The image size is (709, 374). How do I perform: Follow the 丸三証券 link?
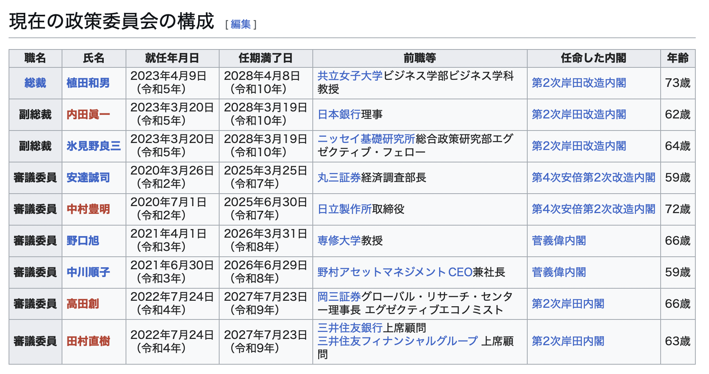click(x=339, y=178)
